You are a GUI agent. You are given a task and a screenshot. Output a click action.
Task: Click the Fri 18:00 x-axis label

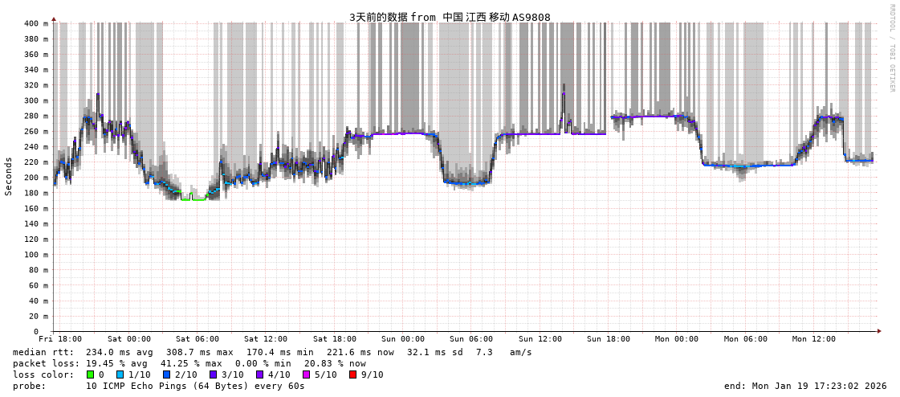(x=60, y=339)
